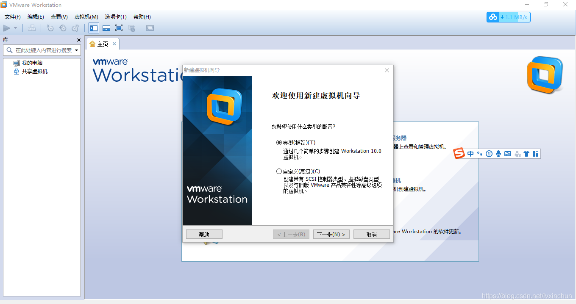Open the 编辑(E) menu
Screen dimensions: 576x304
36,17
